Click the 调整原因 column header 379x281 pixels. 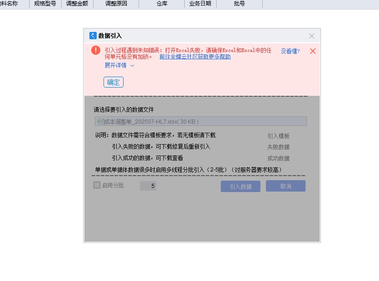point(116,4)
